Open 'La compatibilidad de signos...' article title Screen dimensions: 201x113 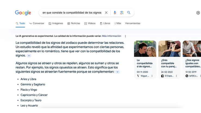tap(145, 63)
